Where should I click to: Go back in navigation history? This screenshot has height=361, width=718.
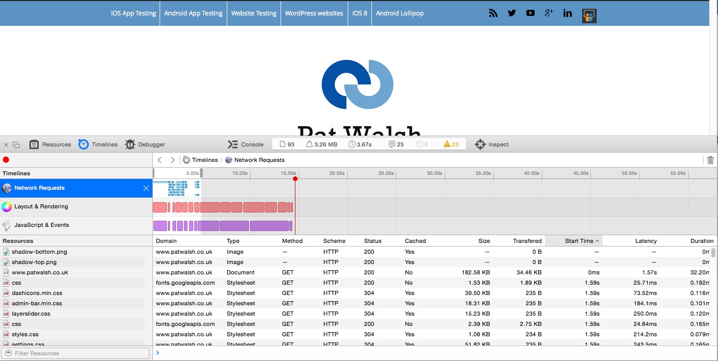[x=160, y=160]
